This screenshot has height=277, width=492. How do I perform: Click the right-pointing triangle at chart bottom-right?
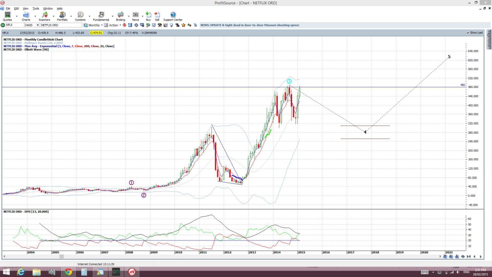[480, 257]
